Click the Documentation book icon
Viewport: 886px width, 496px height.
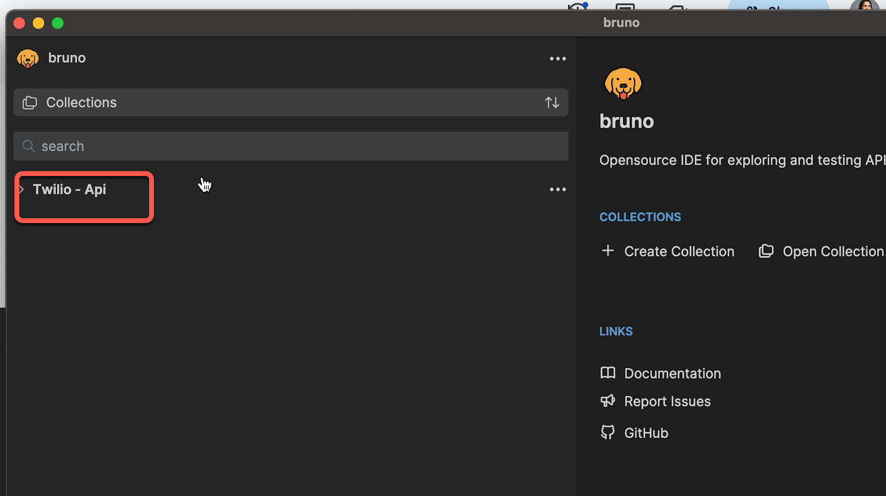click(608, 373)
